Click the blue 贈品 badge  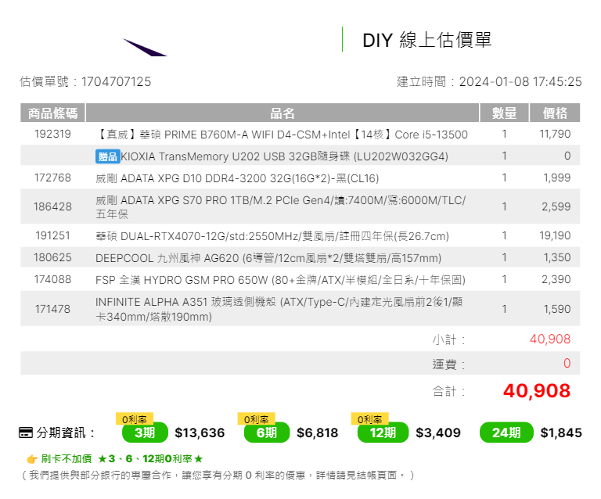(x=108, y=156)
